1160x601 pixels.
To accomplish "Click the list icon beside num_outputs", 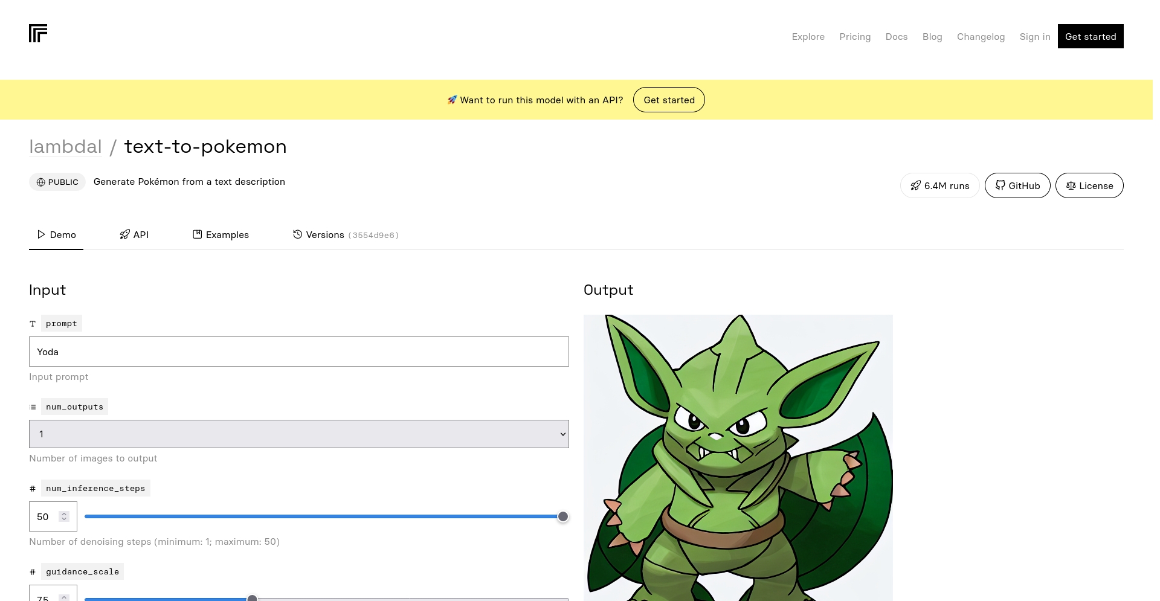I will 33,407.
